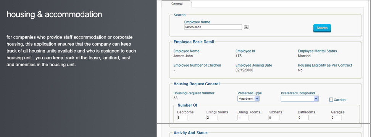Select the Living Rooms number field
This screenshot has height=137, width=371.
pos(212,118)
